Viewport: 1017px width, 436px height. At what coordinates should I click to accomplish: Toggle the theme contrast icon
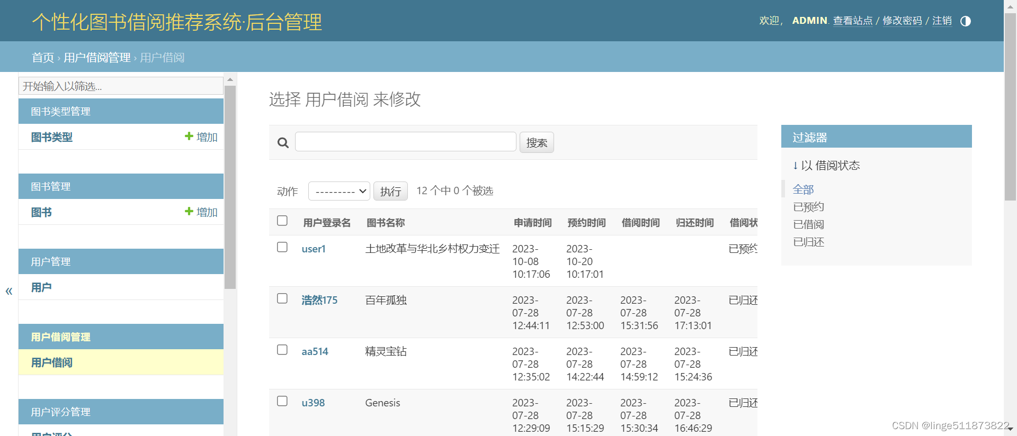click(966, 21)
